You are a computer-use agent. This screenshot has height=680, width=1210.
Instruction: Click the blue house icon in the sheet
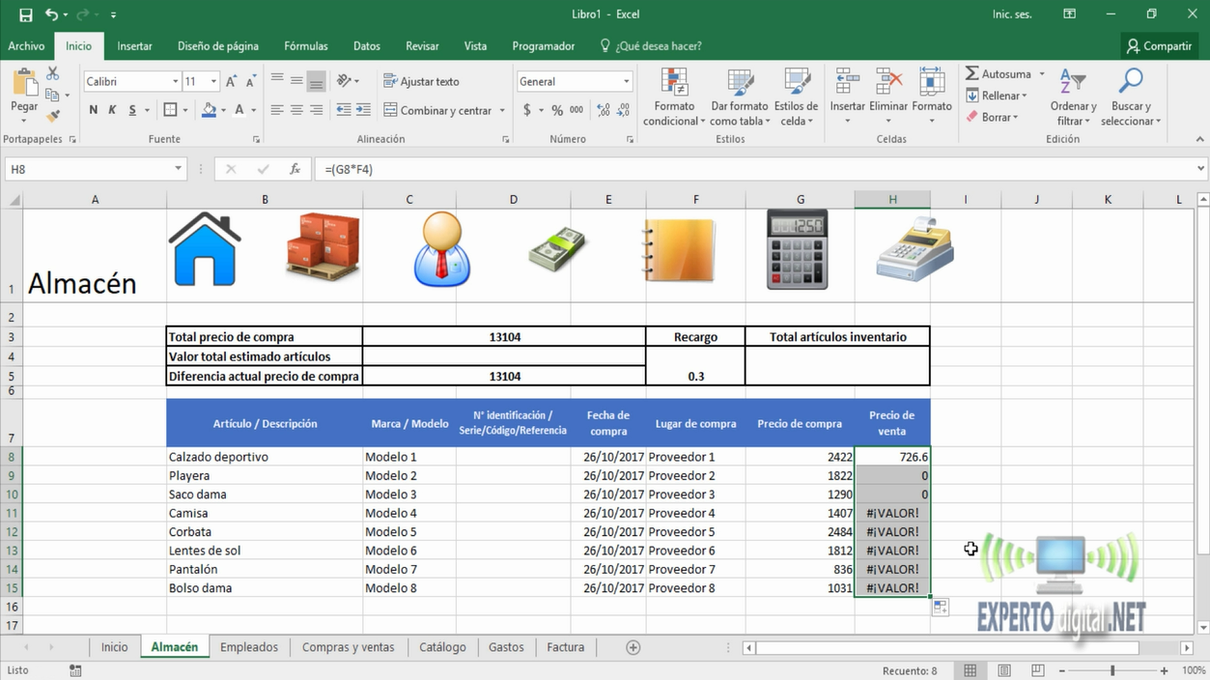pos(205,251)
